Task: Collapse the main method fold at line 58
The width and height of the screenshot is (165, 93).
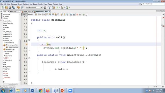Action: pyautogui.click(x=29, y=58)
